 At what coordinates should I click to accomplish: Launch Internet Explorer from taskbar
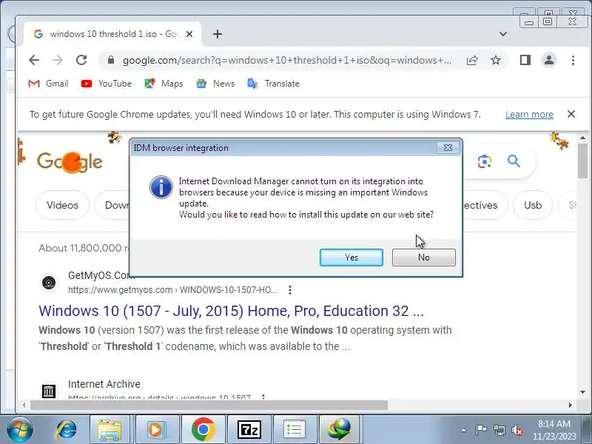tap(67, 430)
